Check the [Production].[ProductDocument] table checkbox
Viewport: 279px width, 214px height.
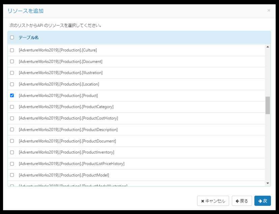[x=12, y=141]
